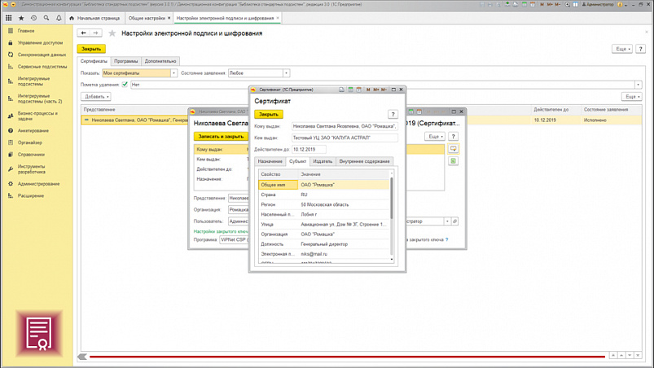The width and height of the screenshot is (654, 368).
Task: Click the back navigation arrow
Action: point(83,33)
